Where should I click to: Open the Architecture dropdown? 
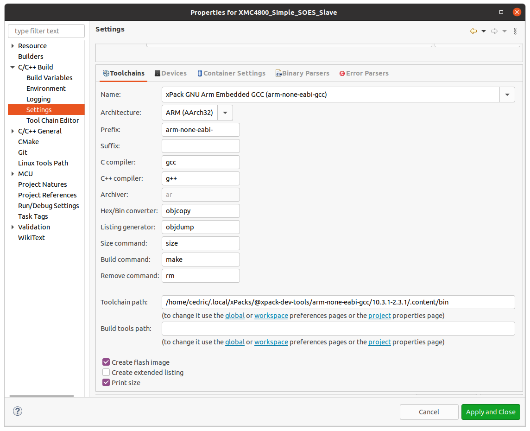point(225,112)
